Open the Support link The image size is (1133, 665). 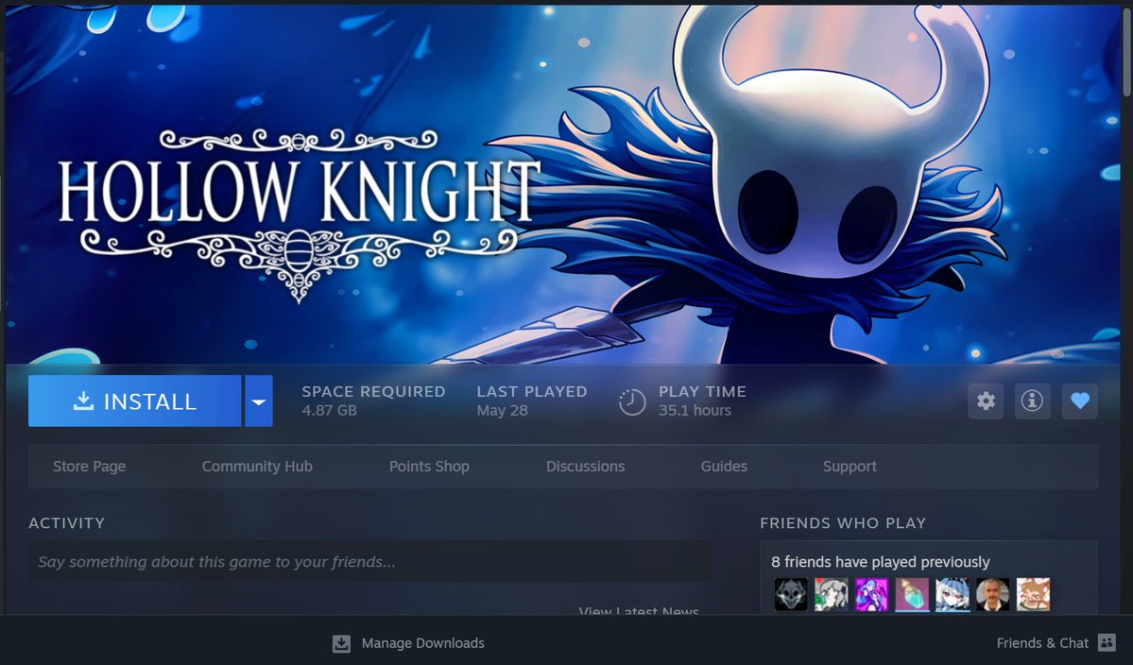pyautogui.click(x=850, y=467)
